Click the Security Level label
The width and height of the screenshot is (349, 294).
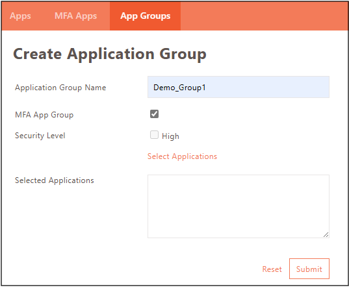(40, 136)
